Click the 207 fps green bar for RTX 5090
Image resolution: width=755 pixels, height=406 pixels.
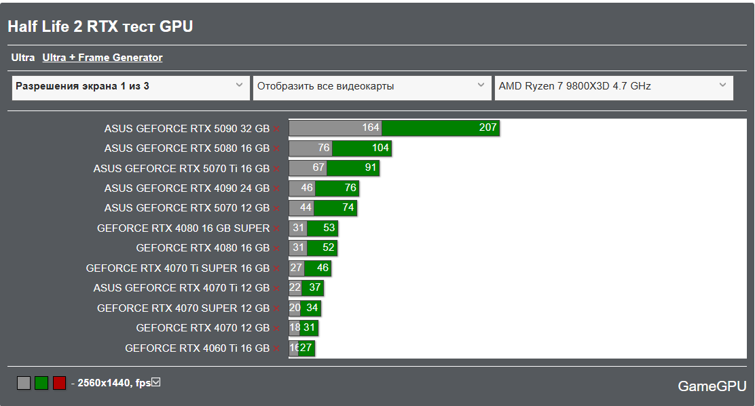tap(441, 128)
